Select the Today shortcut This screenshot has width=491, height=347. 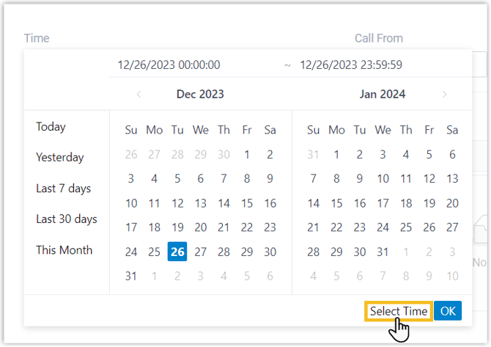[51, 127]
